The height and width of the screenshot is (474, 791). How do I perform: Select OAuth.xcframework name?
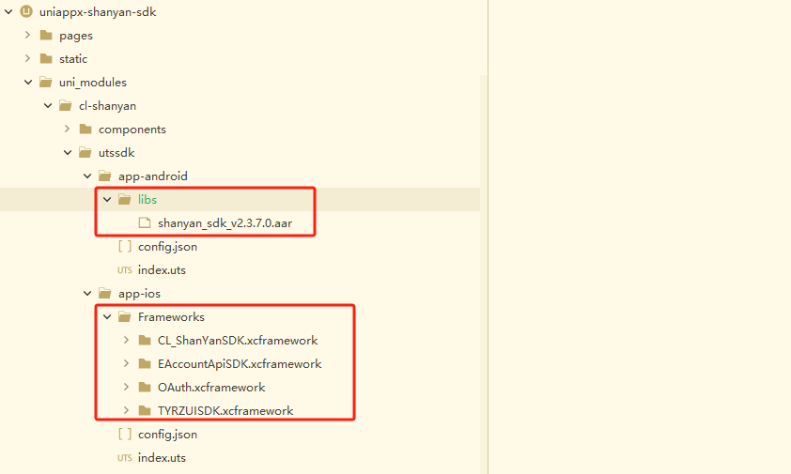211,388
